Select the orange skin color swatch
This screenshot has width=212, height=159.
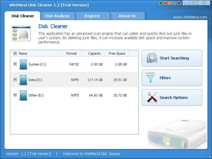[170, 3]
